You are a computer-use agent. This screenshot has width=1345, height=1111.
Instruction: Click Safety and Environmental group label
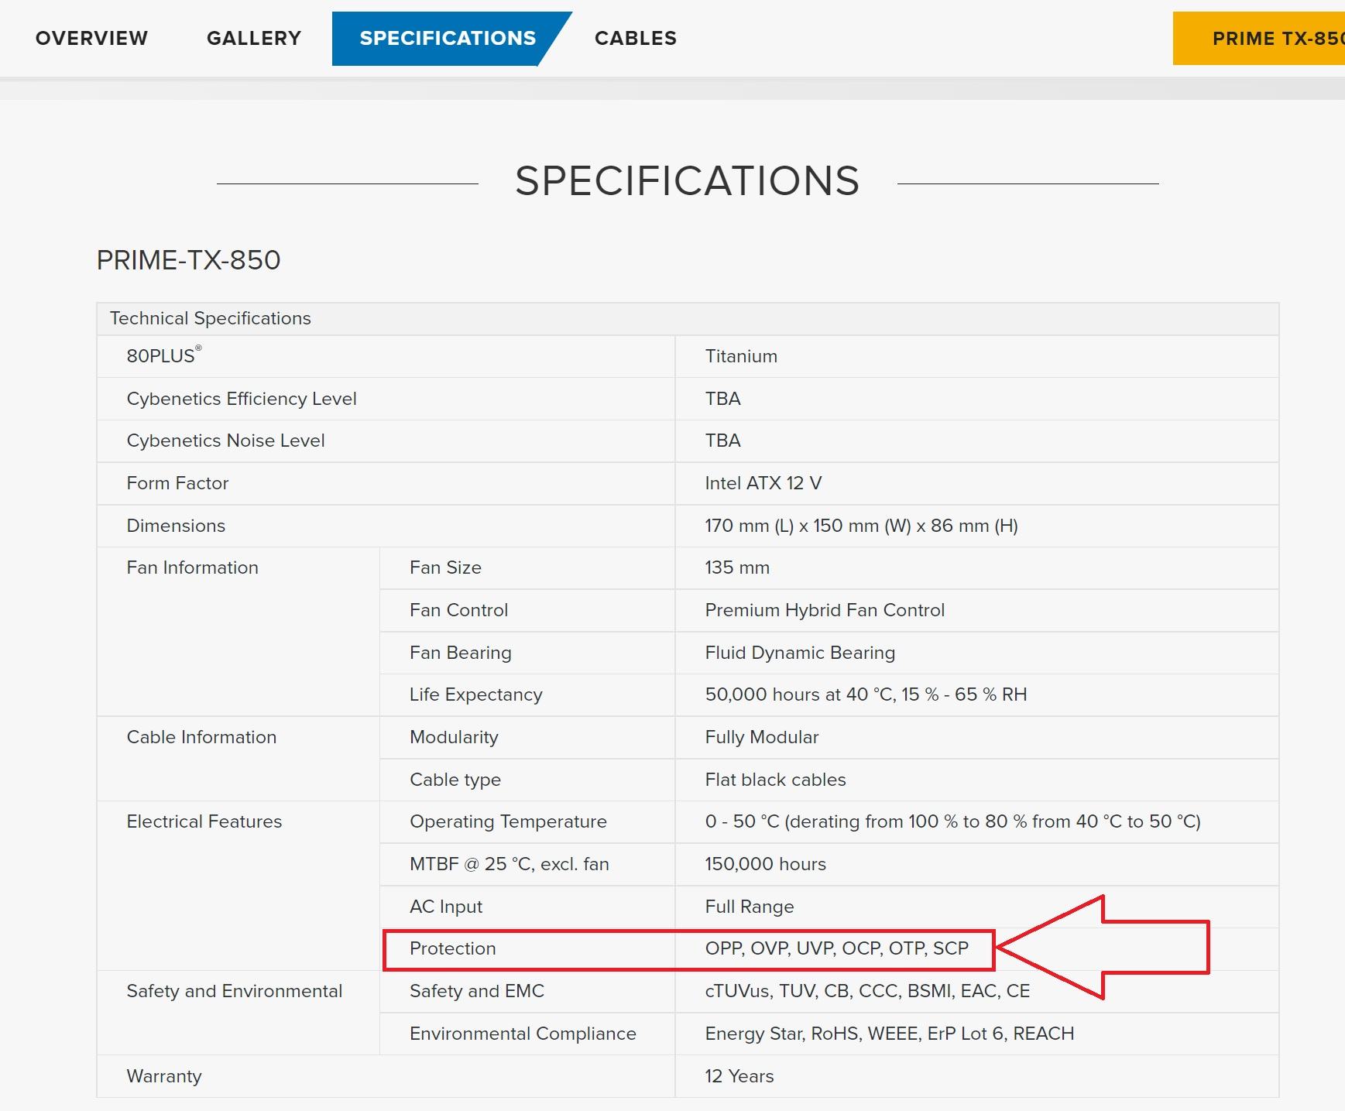pos(234,991)
